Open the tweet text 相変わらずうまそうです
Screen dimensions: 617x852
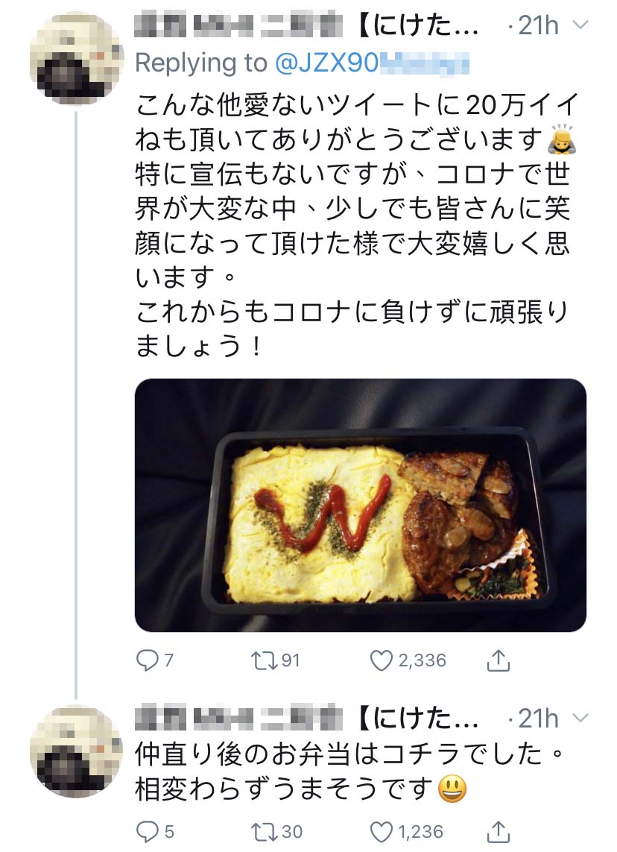tap(301, 789)
